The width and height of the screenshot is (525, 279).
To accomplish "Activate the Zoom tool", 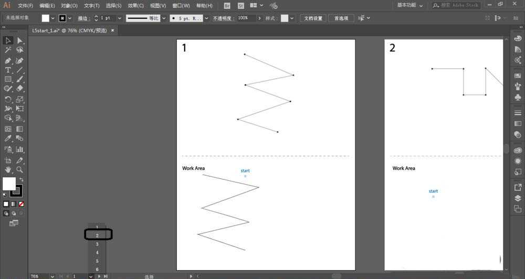I will point(20,169).
